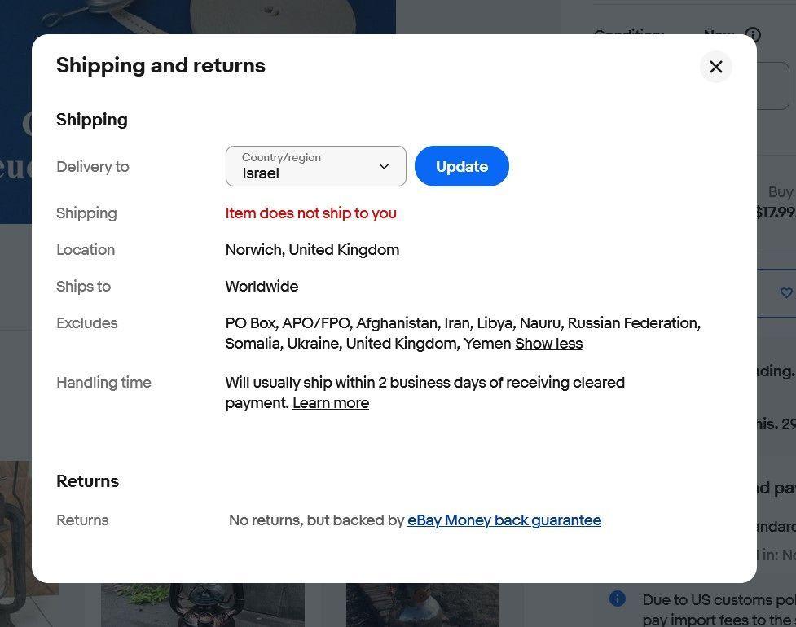Click the 'No returns, but backed by' text
The image size is (796, 627).
tap(316, 520)
